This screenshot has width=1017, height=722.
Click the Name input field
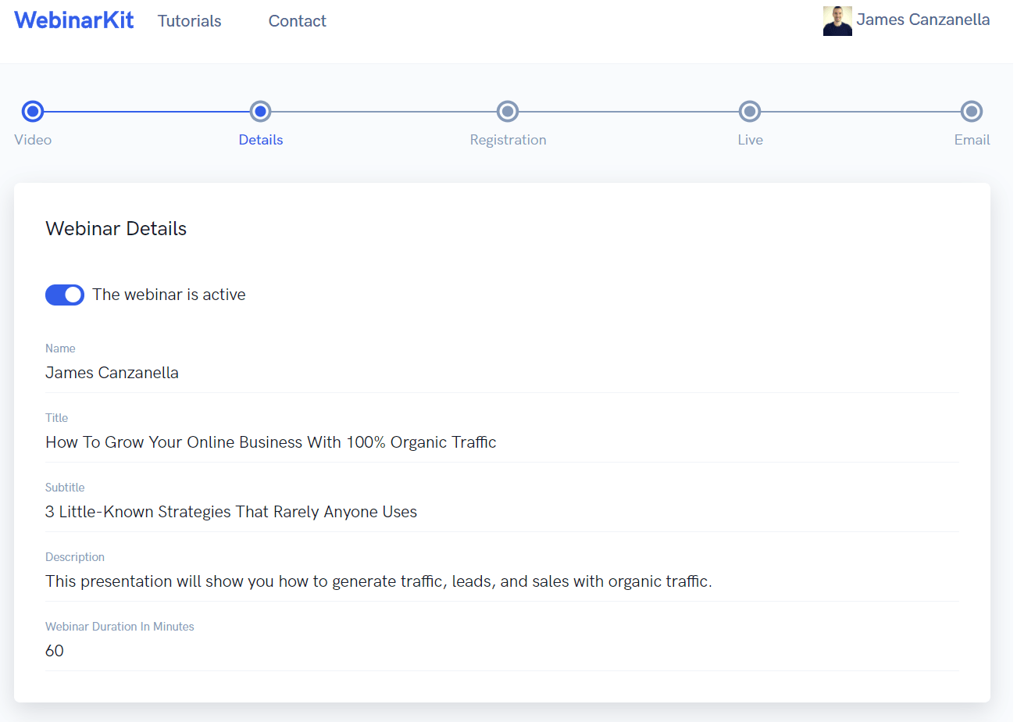502,373
